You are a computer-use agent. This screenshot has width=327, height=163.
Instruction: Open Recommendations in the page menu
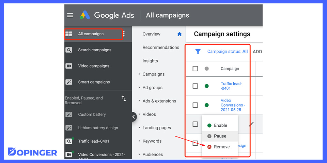point(161,48)
